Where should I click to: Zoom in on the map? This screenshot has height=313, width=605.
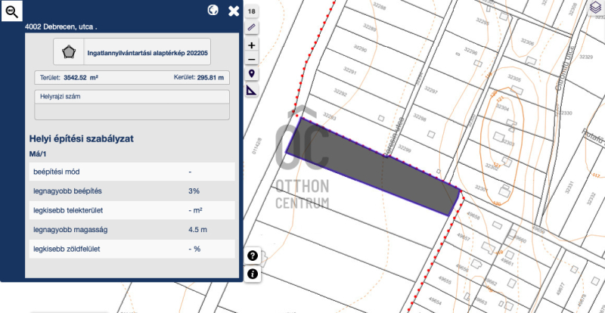click(252, 45)
